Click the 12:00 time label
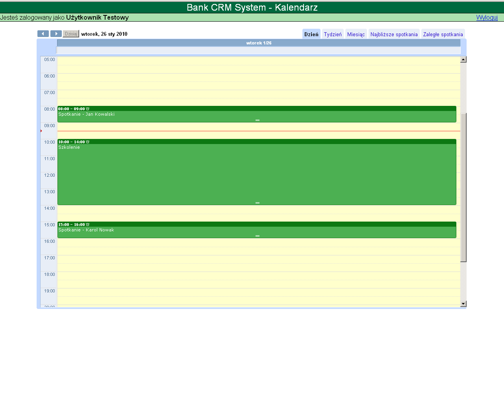The width and height of the screenshot is (504, 403). click(50, 176)
